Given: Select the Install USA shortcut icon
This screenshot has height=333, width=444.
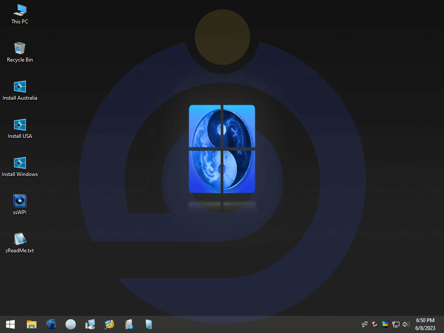Looking at the screenshot, I should (20, 124).
